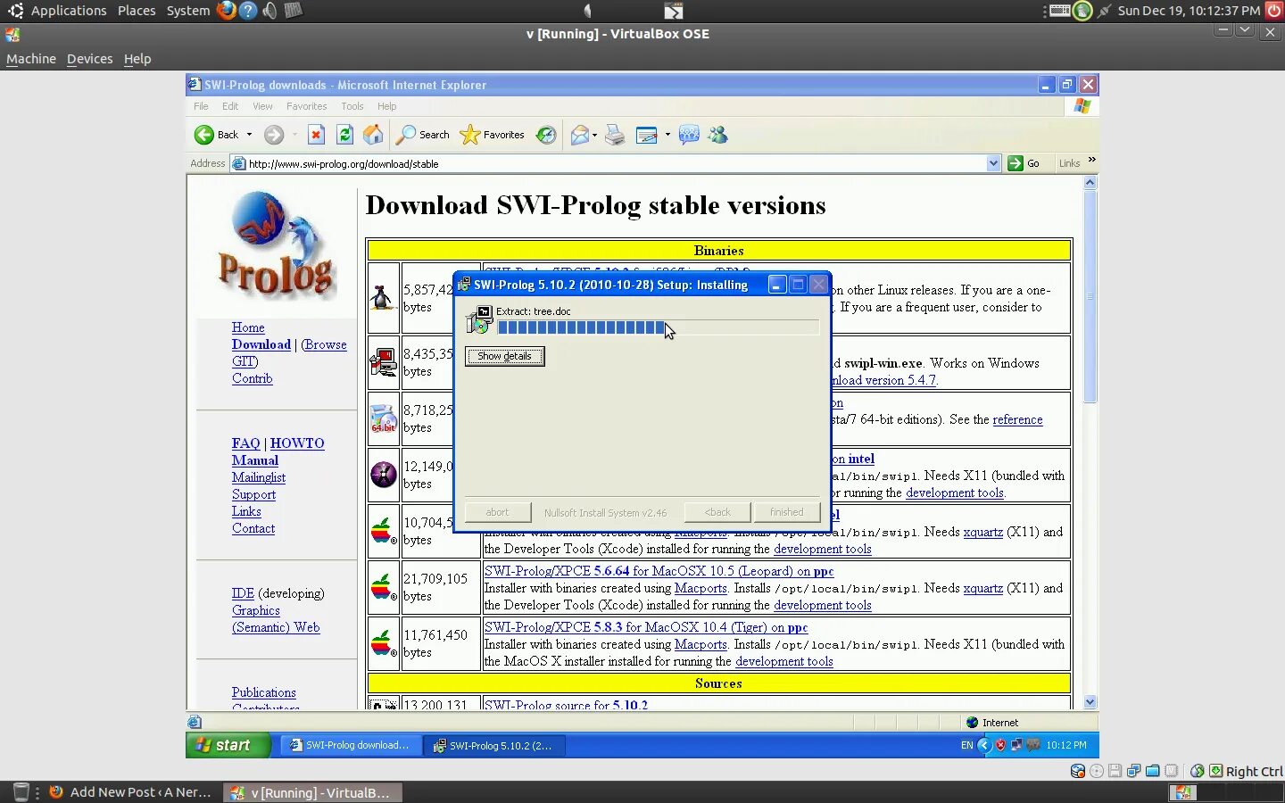Click the Print icon in IE toolbar
The width and height of the screenshot is (1285, 803).
[615, 135]
